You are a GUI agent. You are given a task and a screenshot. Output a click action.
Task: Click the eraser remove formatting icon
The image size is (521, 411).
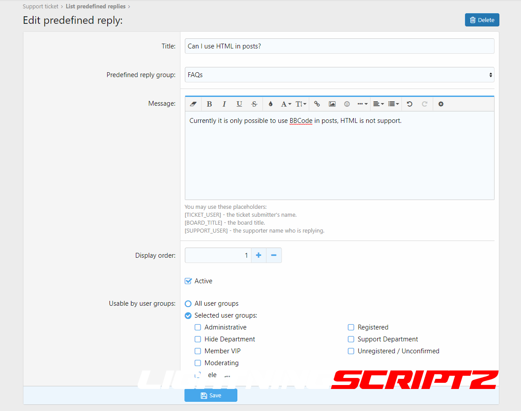tap(193, 104)
